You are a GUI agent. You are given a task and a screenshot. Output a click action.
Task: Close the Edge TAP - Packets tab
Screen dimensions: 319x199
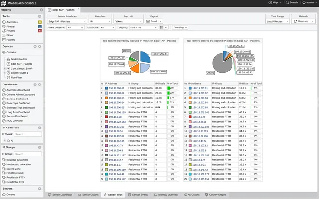[x=78, y=9]
